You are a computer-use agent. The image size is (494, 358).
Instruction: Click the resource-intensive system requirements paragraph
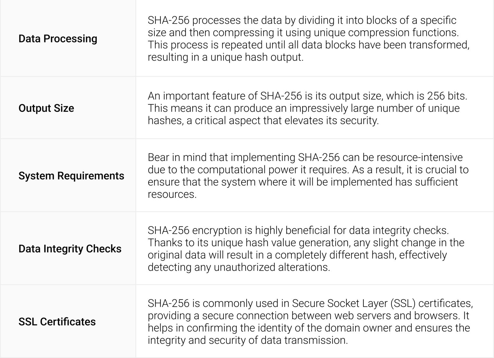[308, 176]
